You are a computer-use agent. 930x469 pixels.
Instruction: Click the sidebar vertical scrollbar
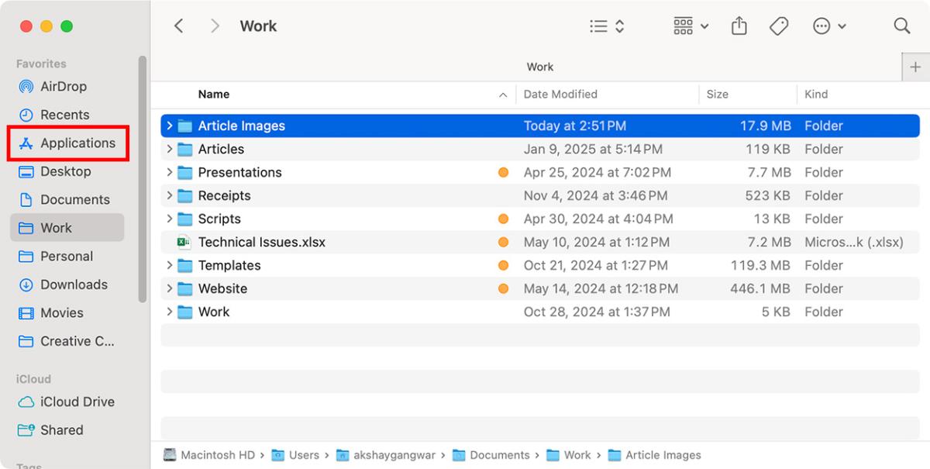point(142,179)
